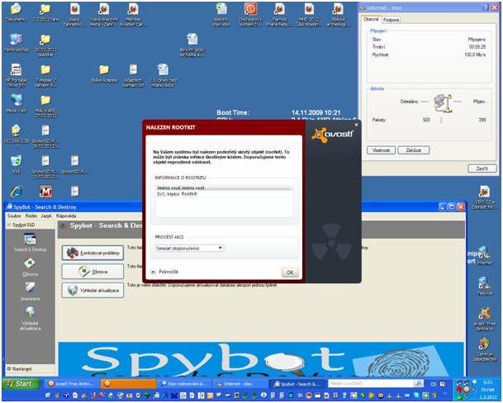This screenshot has width=503, height=403.
Task: Select the MALWARE 27.02.2012 folder
Action: tap(45, 107)
